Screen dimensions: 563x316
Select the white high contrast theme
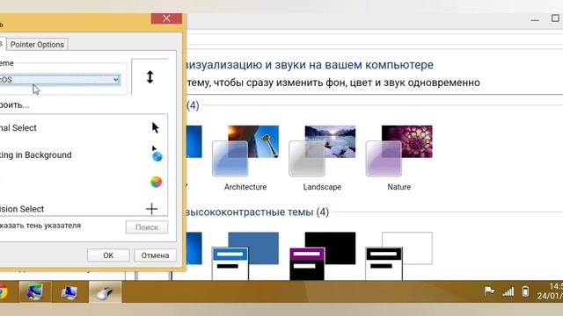pyautogui.click(x=398, y=255)
